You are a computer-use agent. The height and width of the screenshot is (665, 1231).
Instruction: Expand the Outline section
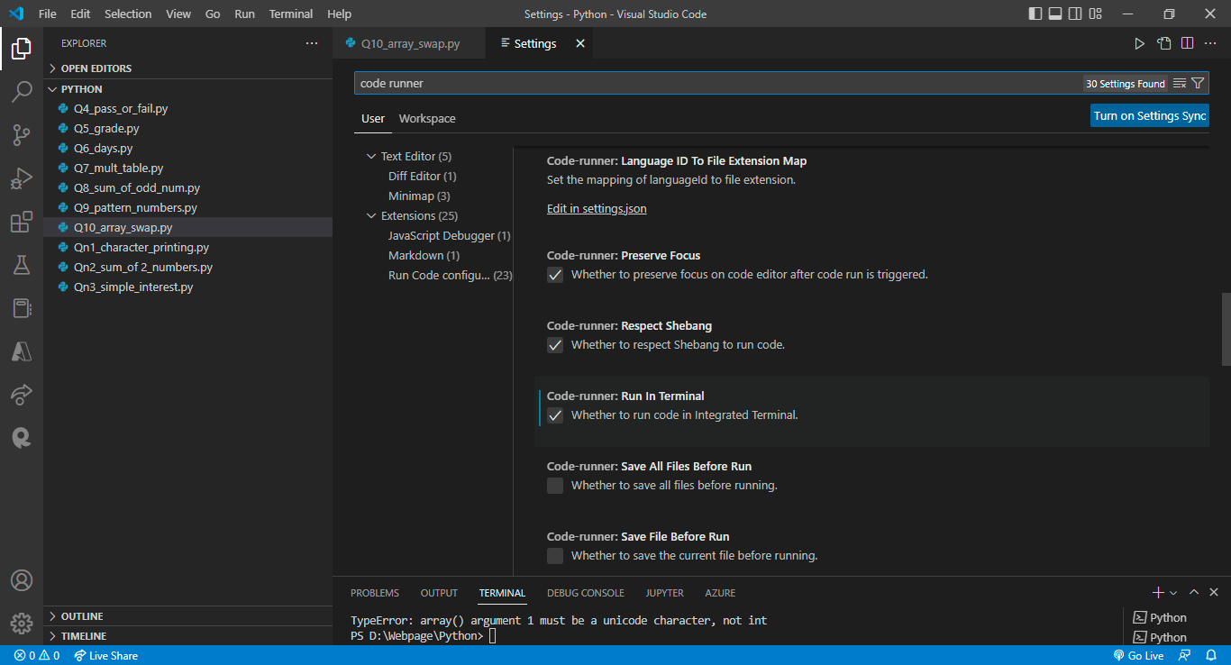coord(187,616)
